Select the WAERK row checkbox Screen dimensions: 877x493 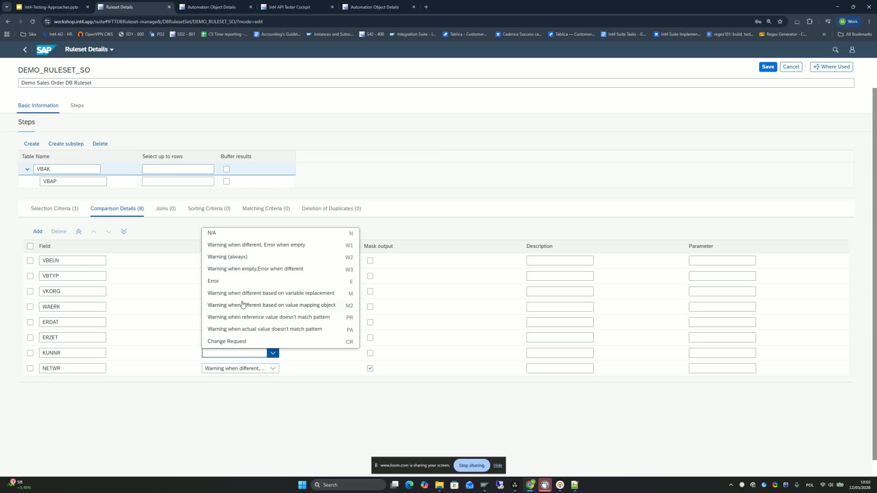(x=30, y=307)
